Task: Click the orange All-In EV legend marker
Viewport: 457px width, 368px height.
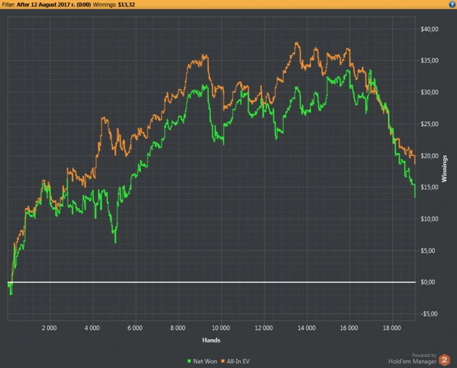Action: click(x=224, y=361)
